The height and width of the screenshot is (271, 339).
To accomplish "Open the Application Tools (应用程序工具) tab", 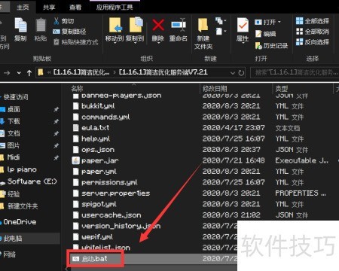I will tap(115, 8).
